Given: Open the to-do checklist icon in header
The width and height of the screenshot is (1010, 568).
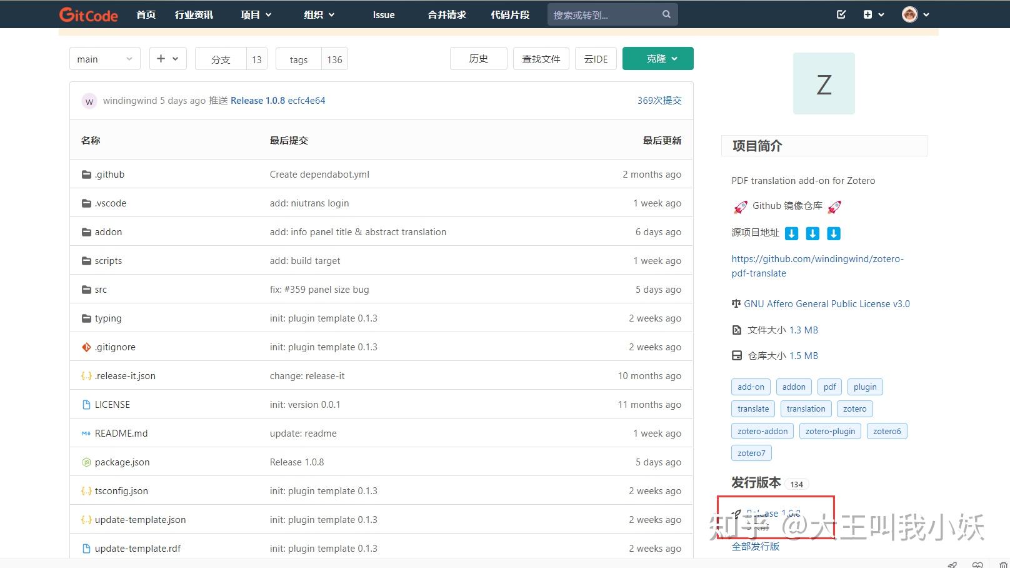Looking at the screenshot, I should click(841, 14).
